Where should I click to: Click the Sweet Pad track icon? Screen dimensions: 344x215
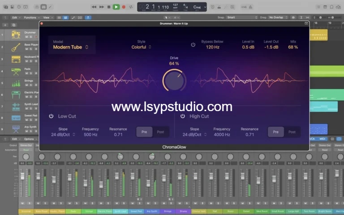pyautogui.click(x=16, y=118)
